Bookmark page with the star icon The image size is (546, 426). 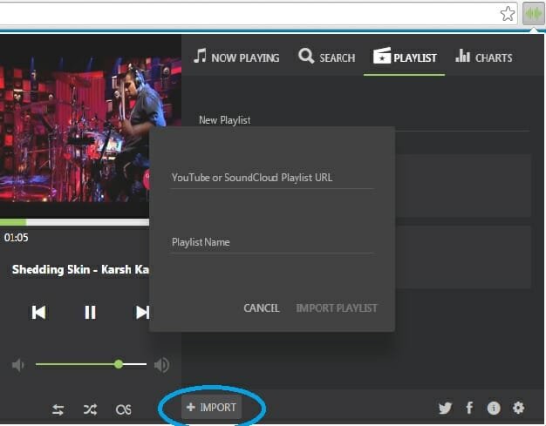coord(508,14)
